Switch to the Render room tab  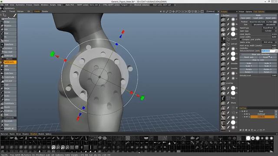[45, 11]
